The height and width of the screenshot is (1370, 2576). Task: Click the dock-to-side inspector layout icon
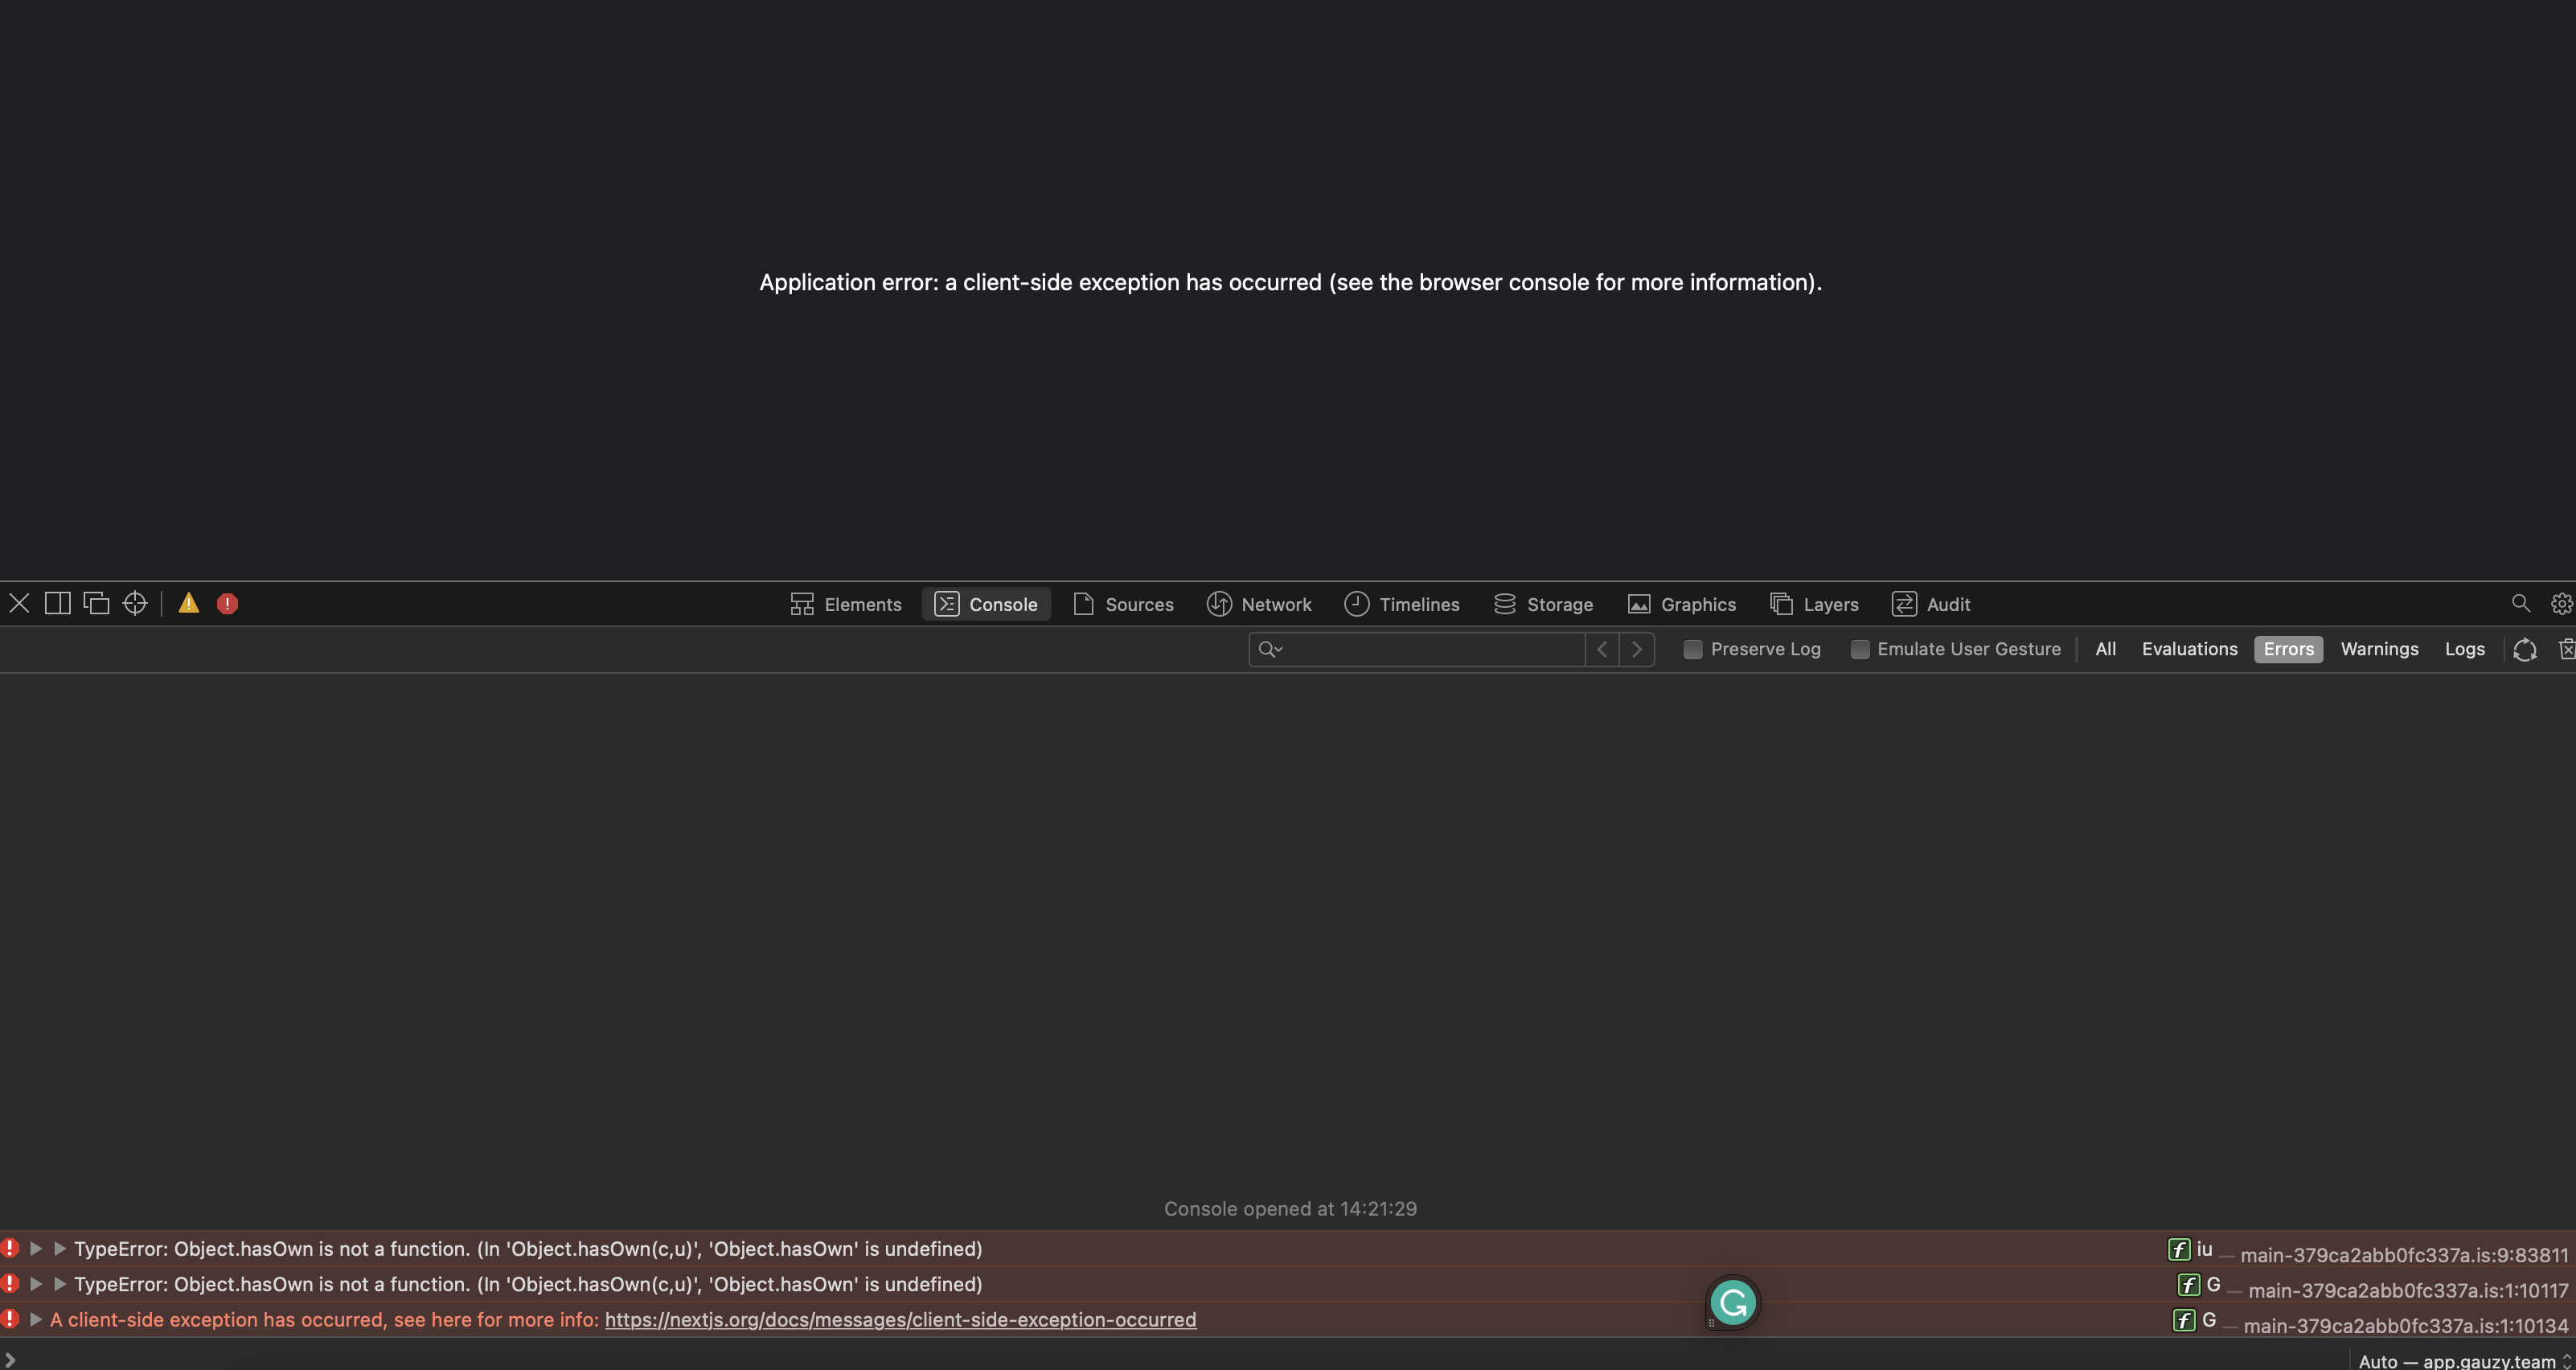[x=58, y=602]
